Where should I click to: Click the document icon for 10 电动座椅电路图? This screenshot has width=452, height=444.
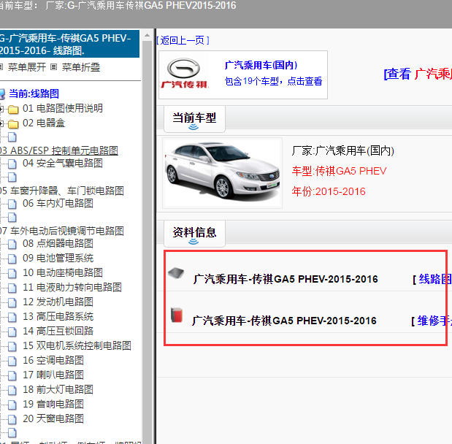coord(12,273)
